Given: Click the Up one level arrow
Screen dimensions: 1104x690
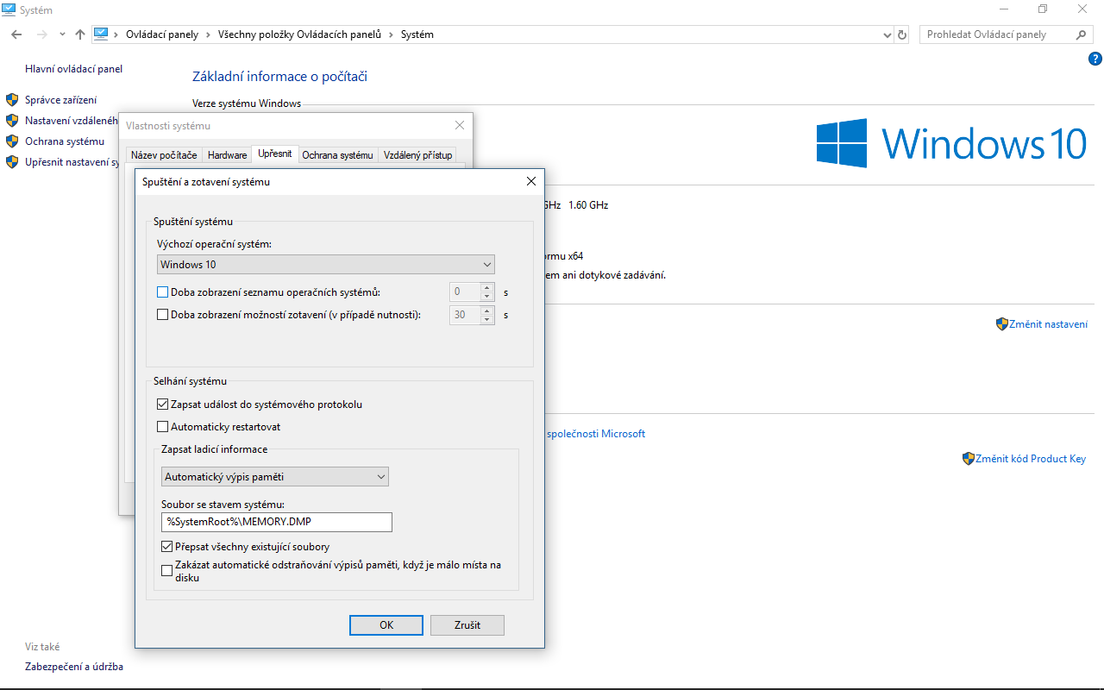Looking at the screenshot, I should pos(80,34).
